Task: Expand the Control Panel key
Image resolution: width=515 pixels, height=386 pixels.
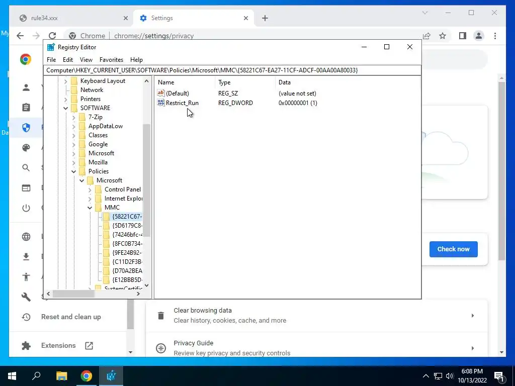Action: pyautogui.click(x=90, y=189)
